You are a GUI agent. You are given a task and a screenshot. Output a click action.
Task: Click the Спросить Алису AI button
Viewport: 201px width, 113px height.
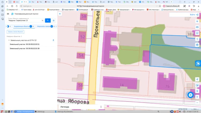171,6
